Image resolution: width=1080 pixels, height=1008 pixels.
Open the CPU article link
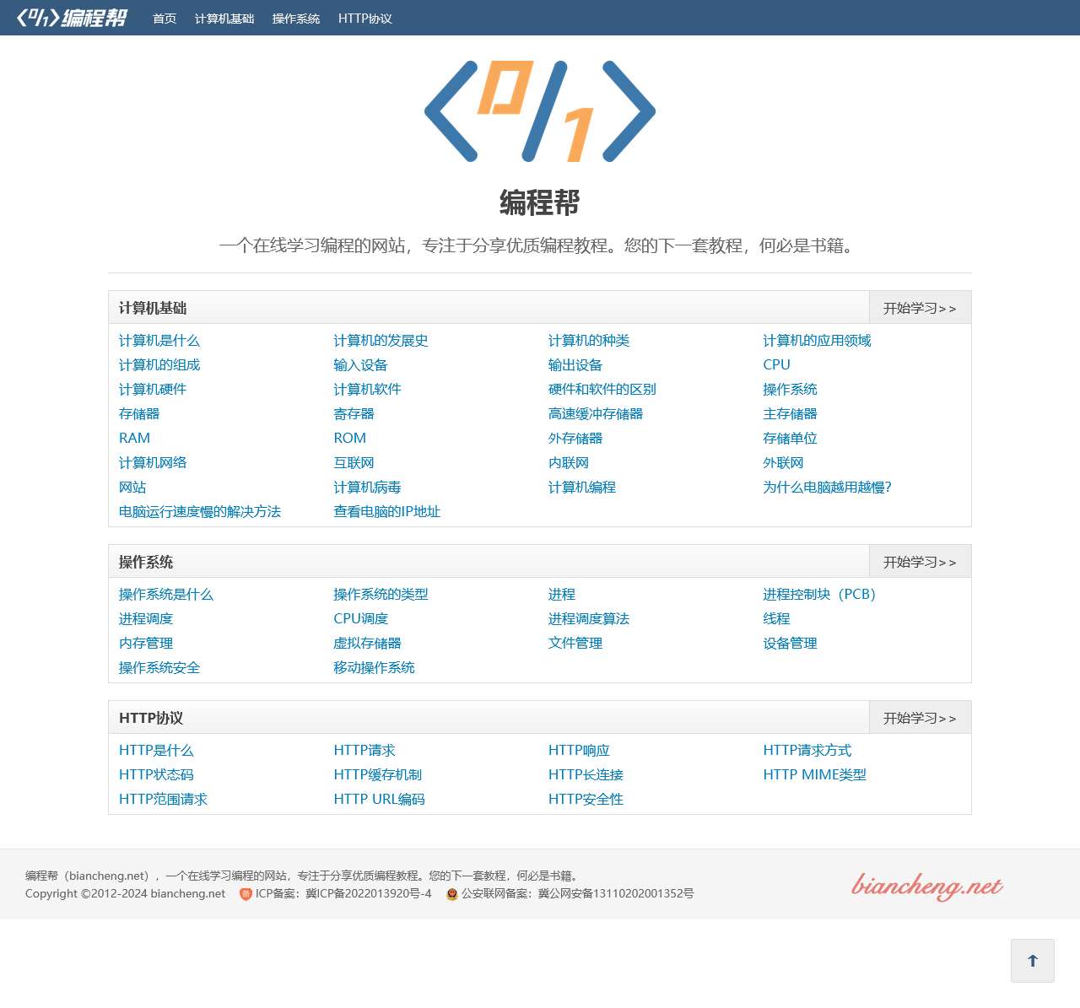(x=775, y=364)
